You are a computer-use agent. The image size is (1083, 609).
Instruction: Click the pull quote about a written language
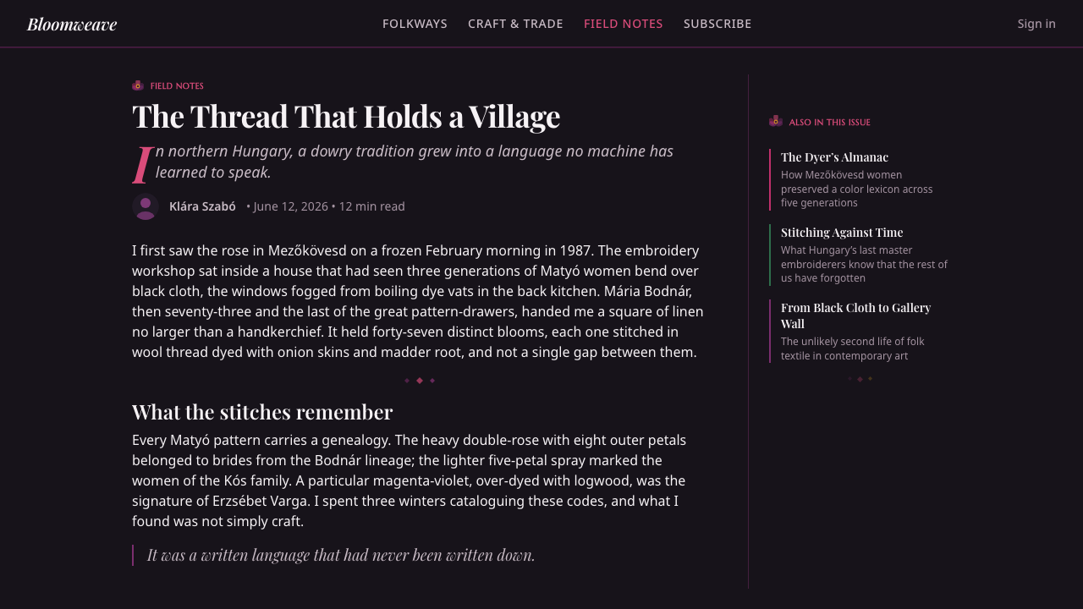[341, 555]
